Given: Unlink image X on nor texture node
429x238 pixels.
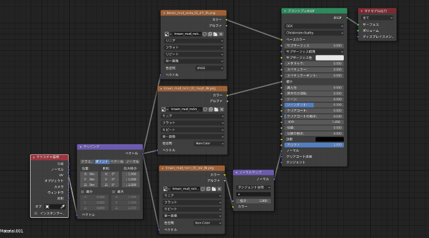Looking at the screenshot, I should click(219, 189).
